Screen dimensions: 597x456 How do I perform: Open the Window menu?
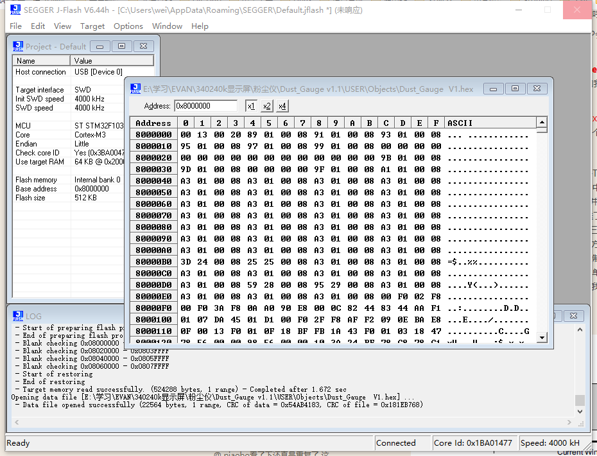(167, 26)
